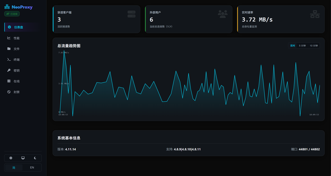
Task: Open the 密钥 keys section
Action: click(x=23, y=70)
